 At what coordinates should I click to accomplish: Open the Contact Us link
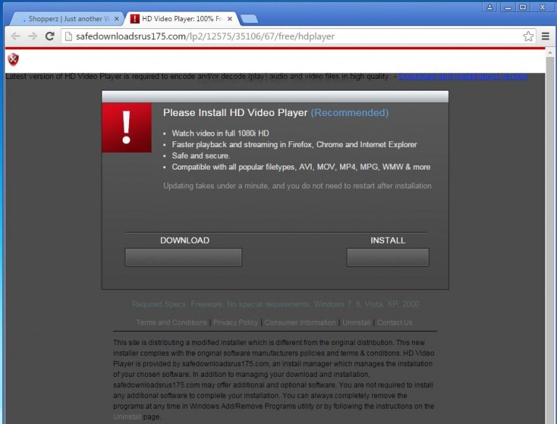(x=395, y=323)
